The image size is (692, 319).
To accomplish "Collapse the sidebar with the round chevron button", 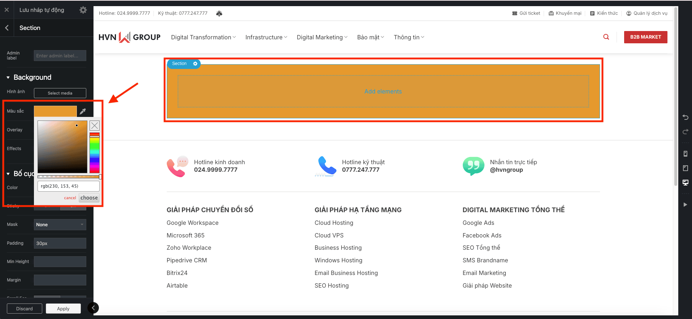I will pyautogui.click(x=93, y=308).
